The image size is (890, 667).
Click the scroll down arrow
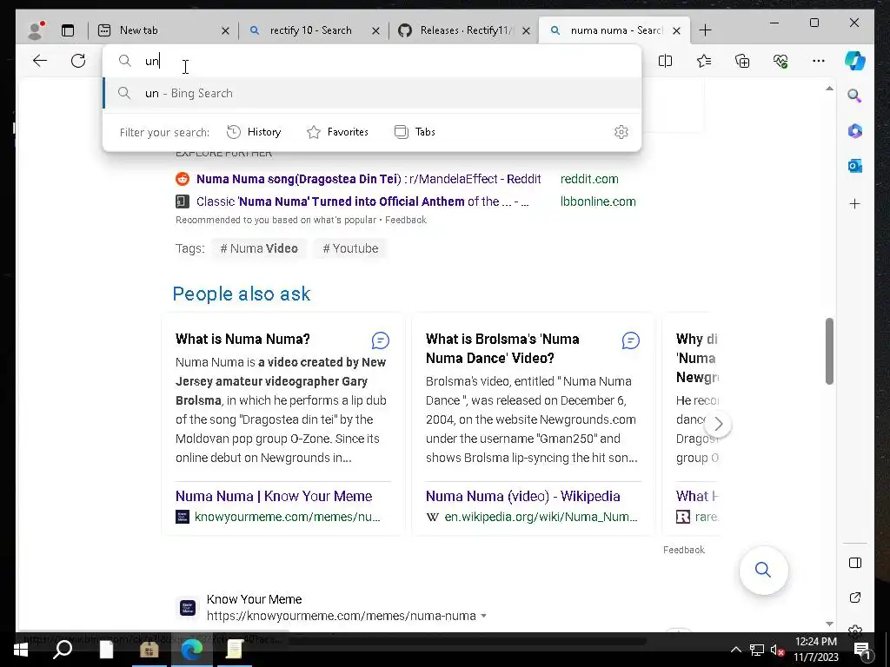829,624
